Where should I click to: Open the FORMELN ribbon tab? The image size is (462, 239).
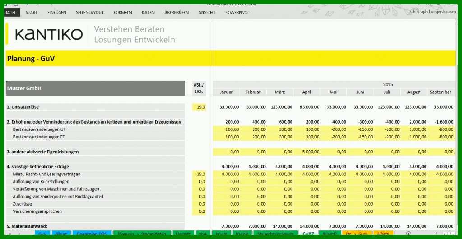(x=123, y=12)
